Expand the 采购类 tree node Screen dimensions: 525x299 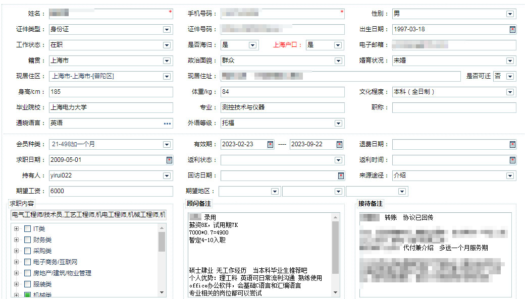(x=16, y=251)
